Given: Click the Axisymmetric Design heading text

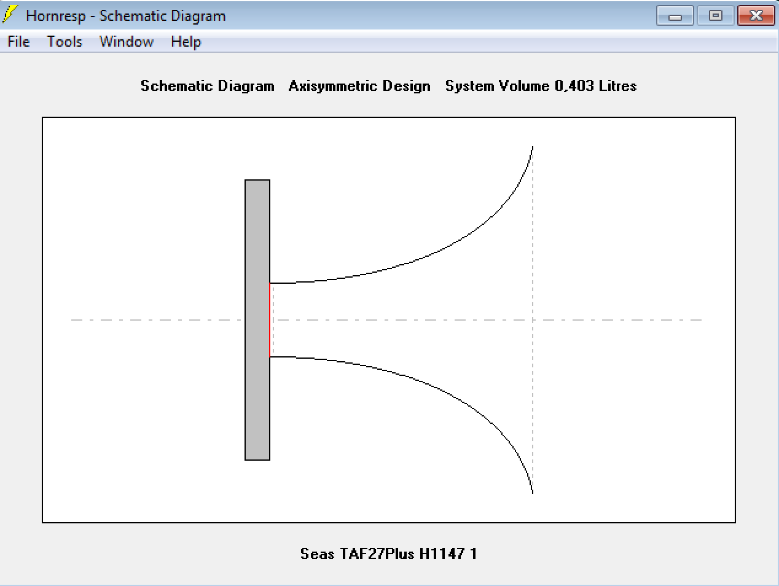Looking at the screenshot, I should [x=359, y=86].
